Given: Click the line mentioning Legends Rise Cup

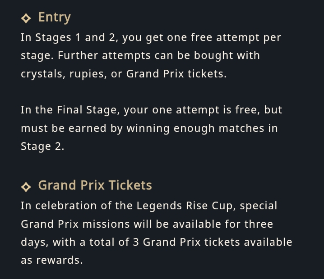Looking at the screenshot, I should (149, 206).
